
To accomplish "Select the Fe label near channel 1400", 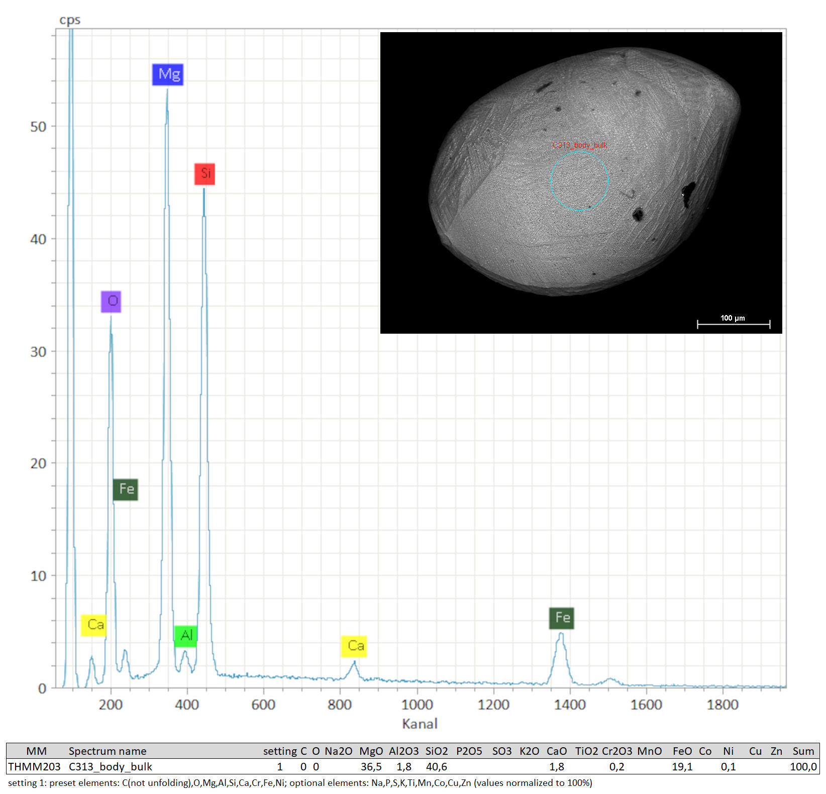I will pyautogui.click(x=561, y=618).
